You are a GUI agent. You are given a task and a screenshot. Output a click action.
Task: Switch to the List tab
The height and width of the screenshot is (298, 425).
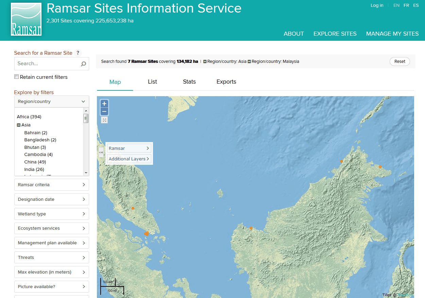pos(152,82)
